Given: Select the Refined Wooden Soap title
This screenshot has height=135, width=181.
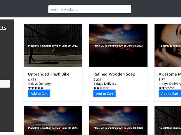Looking at the screenshot, I should [x=114, y=74].
